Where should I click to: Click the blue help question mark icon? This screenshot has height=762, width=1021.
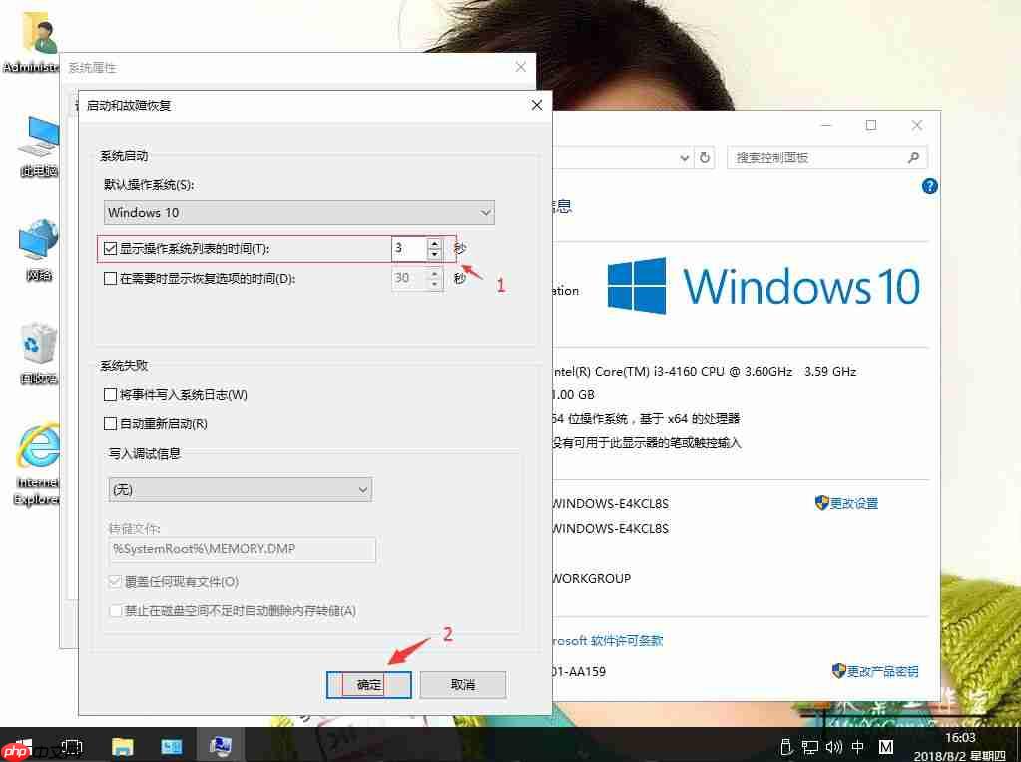tap(930, 187)
